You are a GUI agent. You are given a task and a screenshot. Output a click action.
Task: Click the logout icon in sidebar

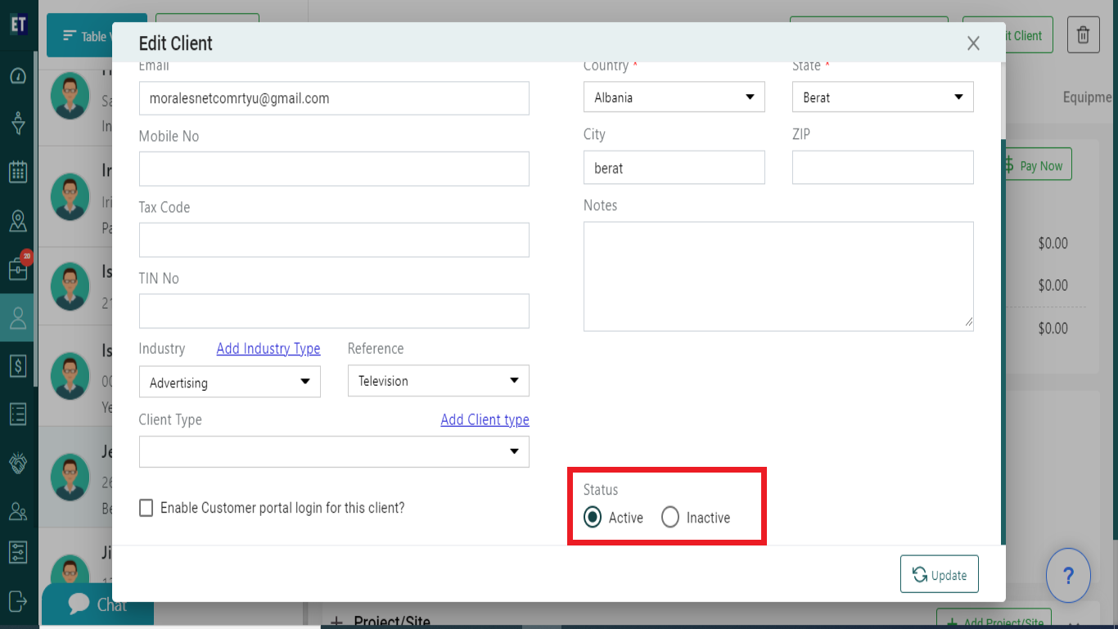tap(18, 600)
